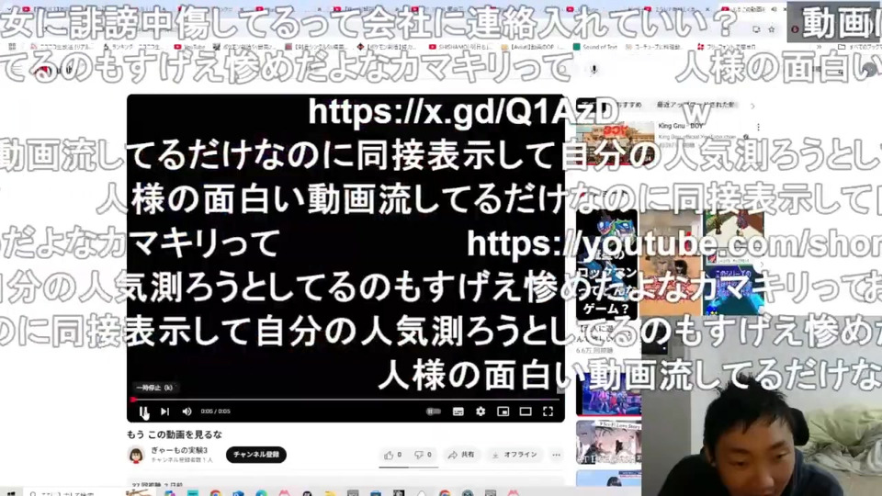
Task: Click the voice search microphone icon
Action: 594,69
